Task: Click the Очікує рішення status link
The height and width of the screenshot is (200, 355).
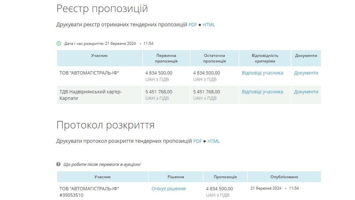Action: [x=168, y=188]
